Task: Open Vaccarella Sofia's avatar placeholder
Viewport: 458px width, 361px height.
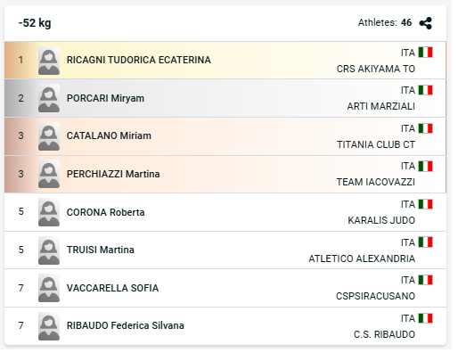Action: tap(49, 288)
